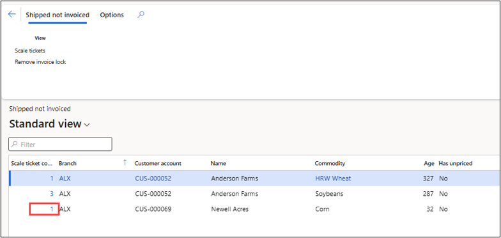
Task: Click age value 32
Action: (x=430, y=209)
